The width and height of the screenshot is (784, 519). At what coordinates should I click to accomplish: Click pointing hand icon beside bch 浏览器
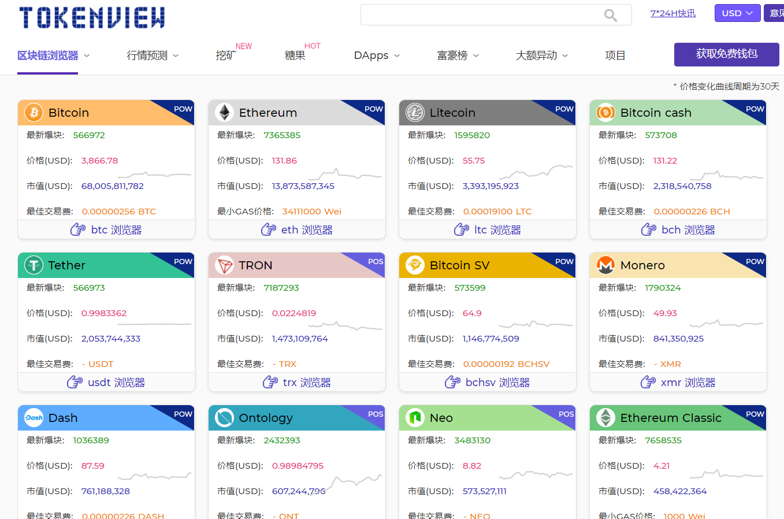pyautogui.click(x=649, y=229)
